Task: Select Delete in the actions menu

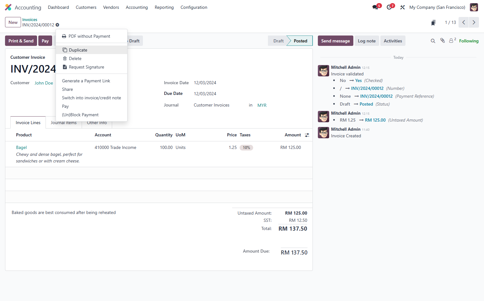Action: pyautogui.click(x=91, y=58)
